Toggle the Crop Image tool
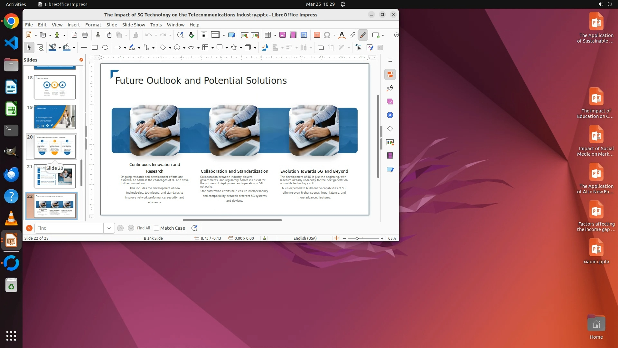The width and height of the screenshot is (618, 348). tap(332, 47)
